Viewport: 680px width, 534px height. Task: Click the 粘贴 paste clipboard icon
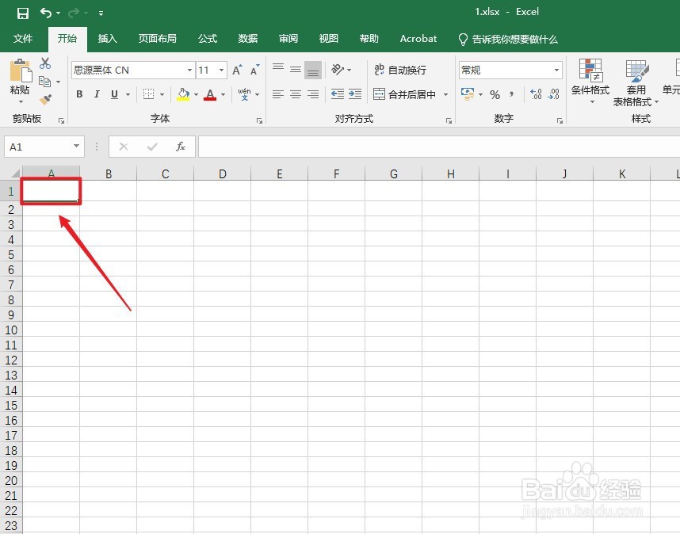[20, 71]
